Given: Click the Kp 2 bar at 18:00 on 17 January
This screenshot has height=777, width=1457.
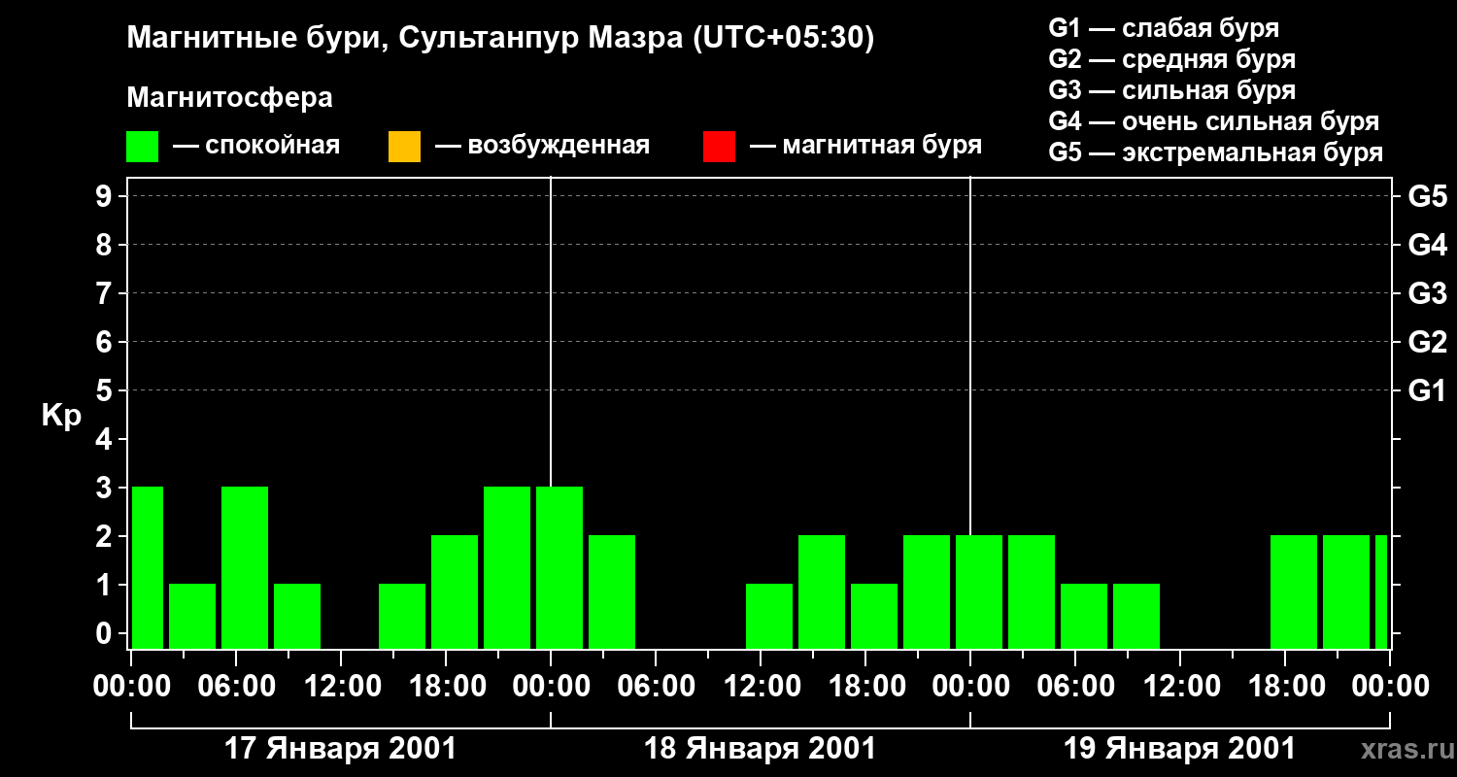Looking at the screenshot, I should [455, 591].
